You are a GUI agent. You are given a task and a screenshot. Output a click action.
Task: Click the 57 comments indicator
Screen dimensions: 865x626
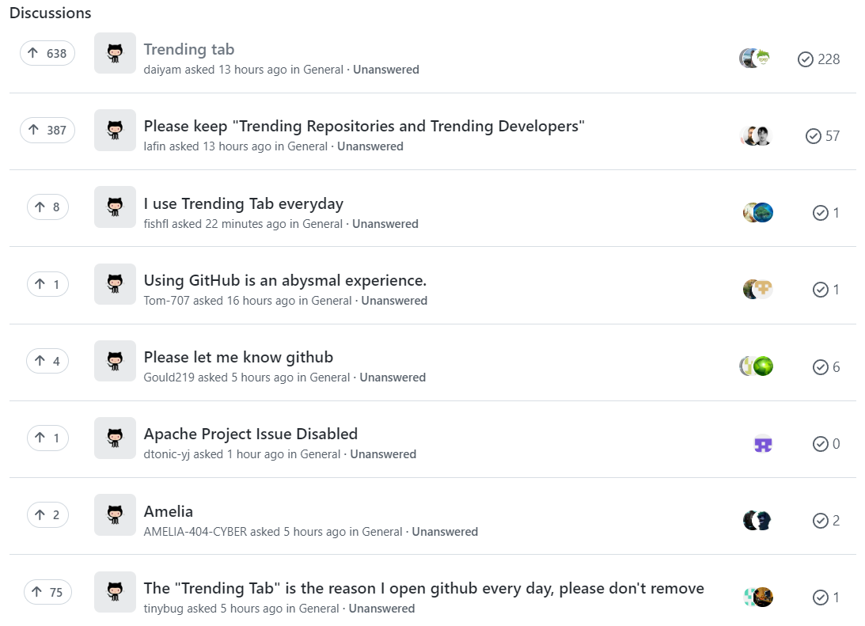coord(823,136)
